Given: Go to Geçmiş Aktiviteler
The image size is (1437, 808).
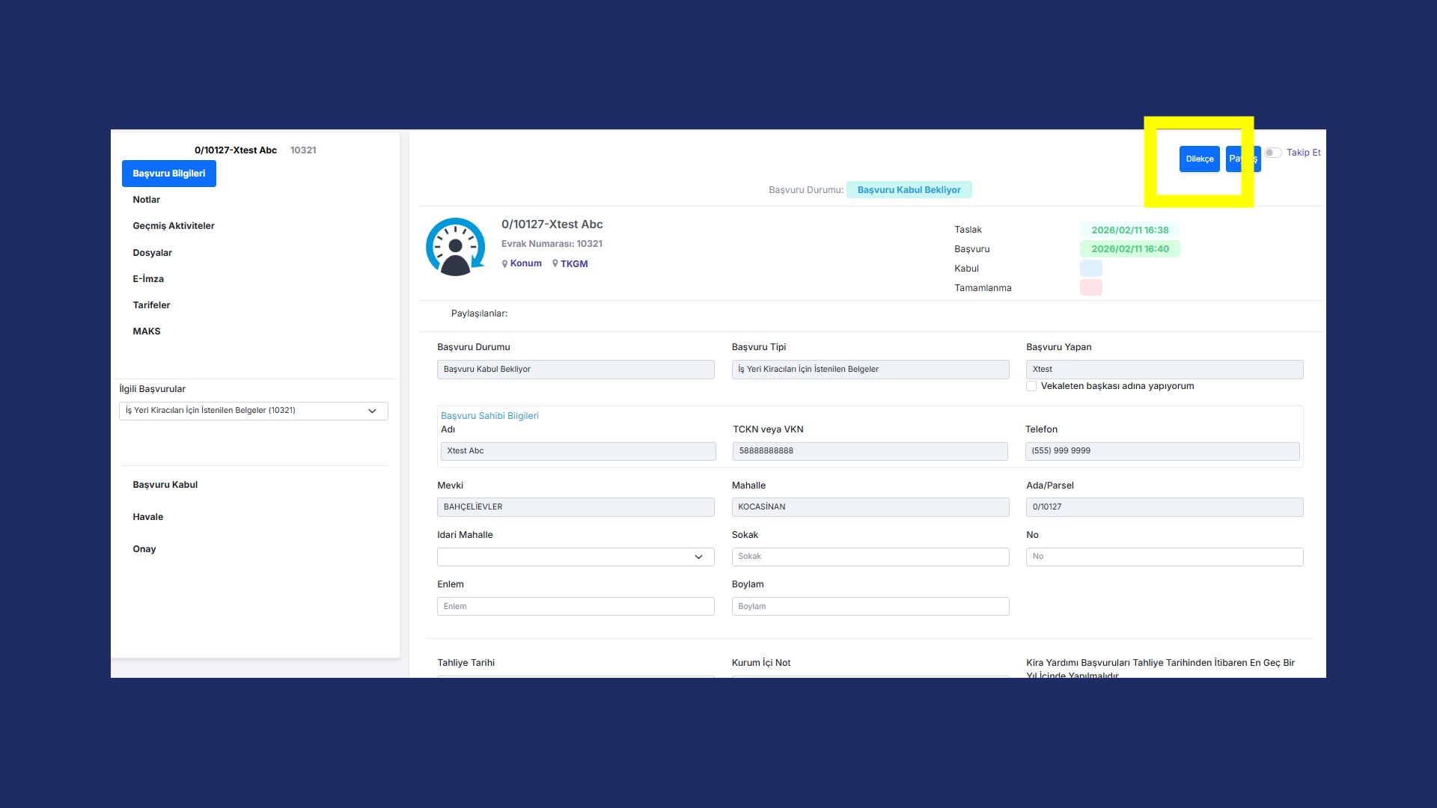Looking at the screenshot, I should coord(174,226).
